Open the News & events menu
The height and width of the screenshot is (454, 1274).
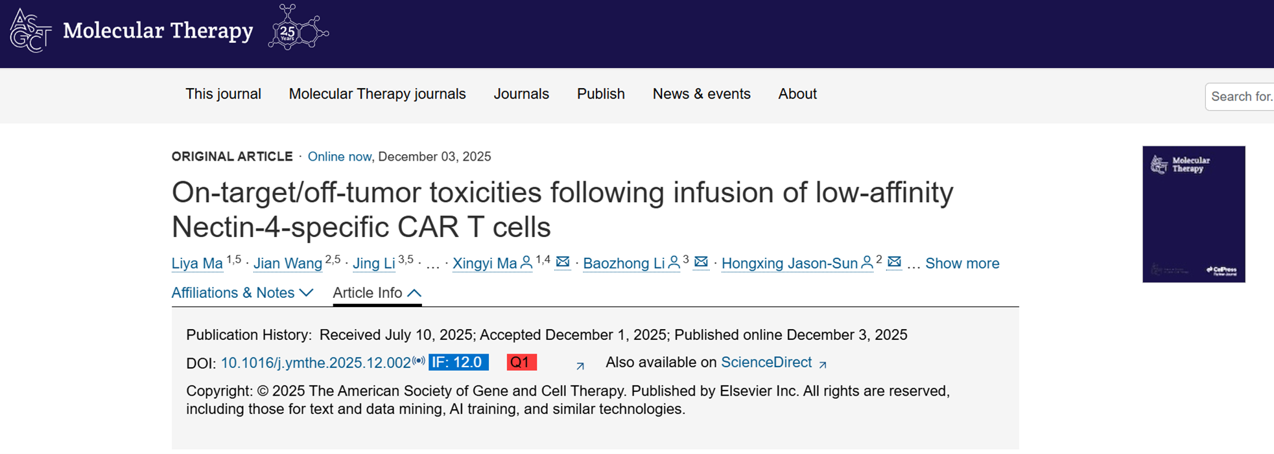[x=701, y=94]
